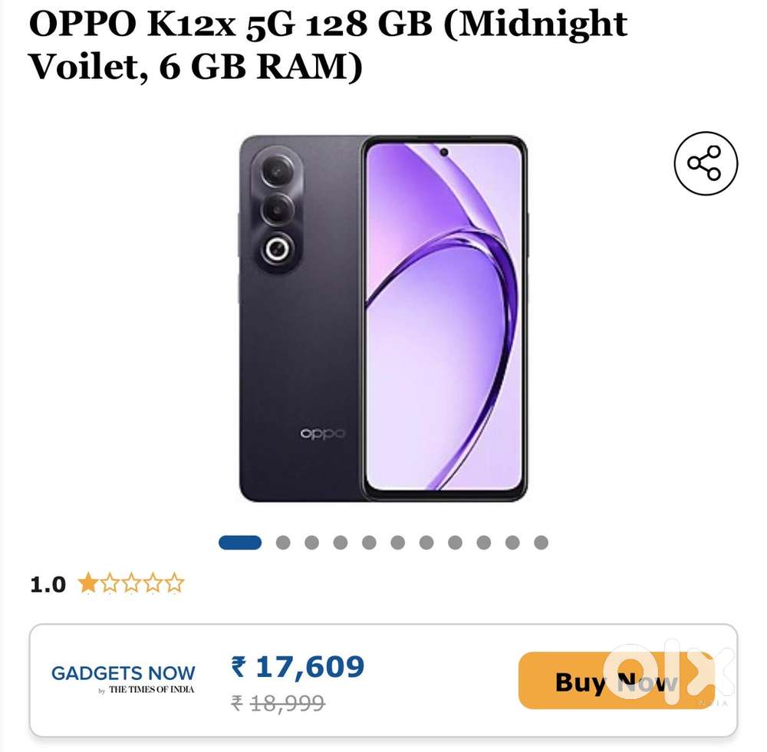
Task: Click the share icon button
Action: (706, 163)
